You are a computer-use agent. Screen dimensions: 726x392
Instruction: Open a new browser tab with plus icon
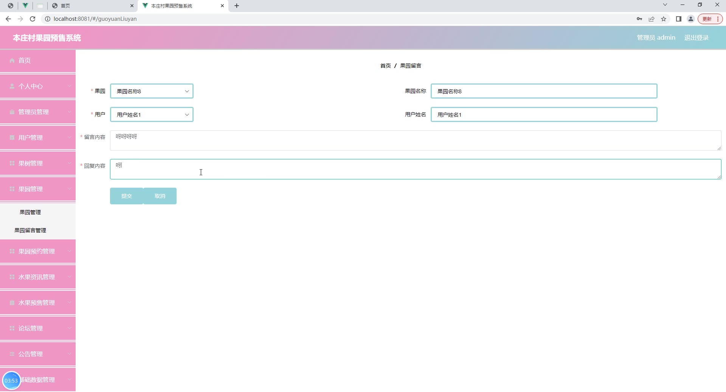click(x=237, y=6)
